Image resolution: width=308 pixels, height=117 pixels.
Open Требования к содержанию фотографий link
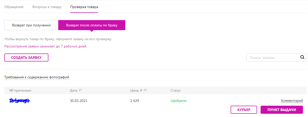click(37, 77)
